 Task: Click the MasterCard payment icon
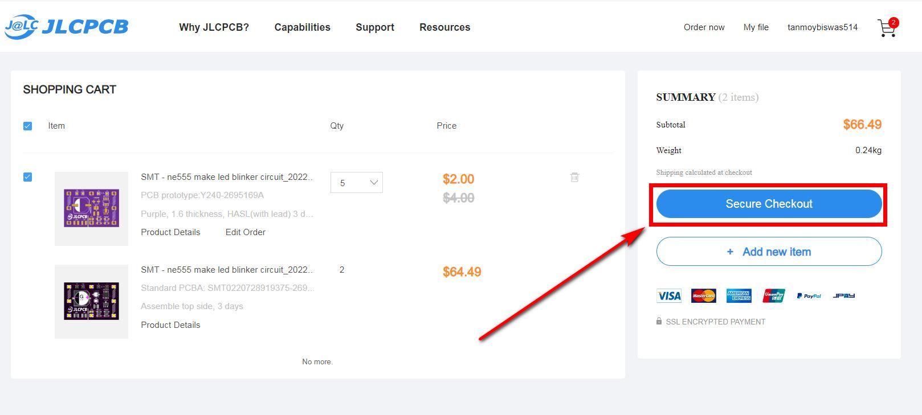(x=703, y=295)
